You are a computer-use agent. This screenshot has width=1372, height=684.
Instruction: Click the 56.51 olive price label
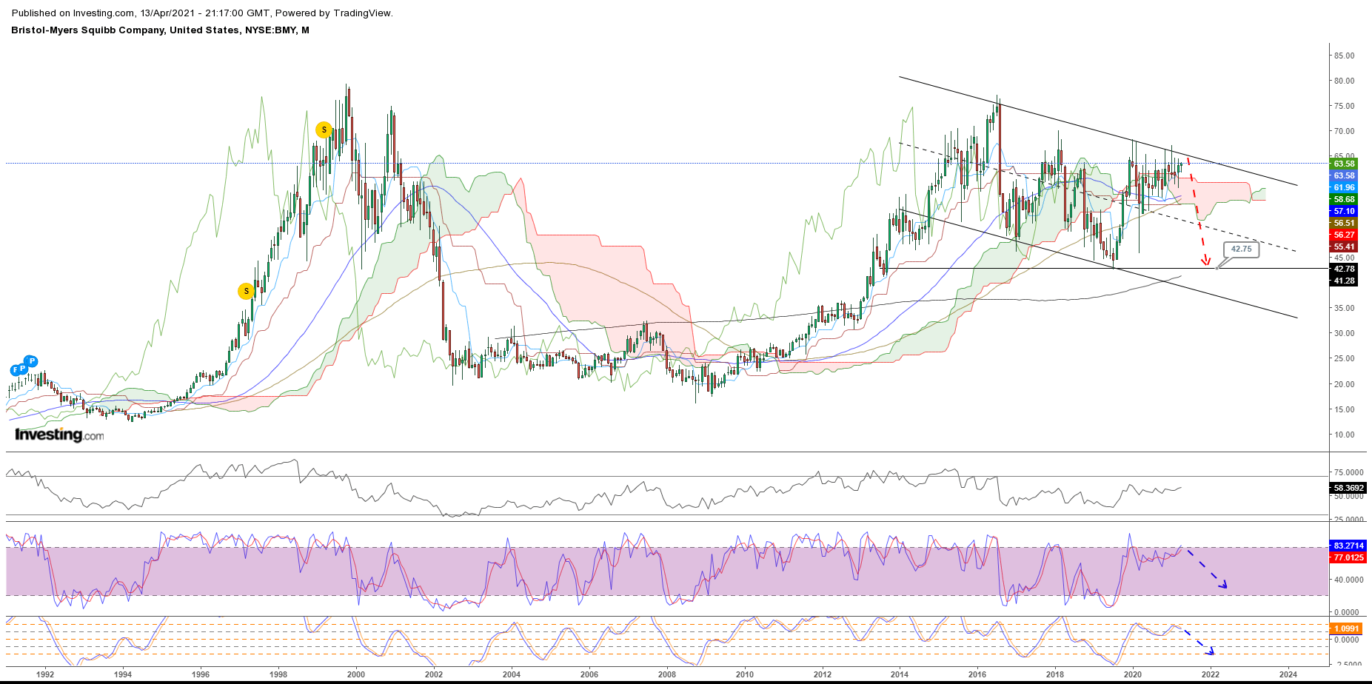tap(1344, 223)
